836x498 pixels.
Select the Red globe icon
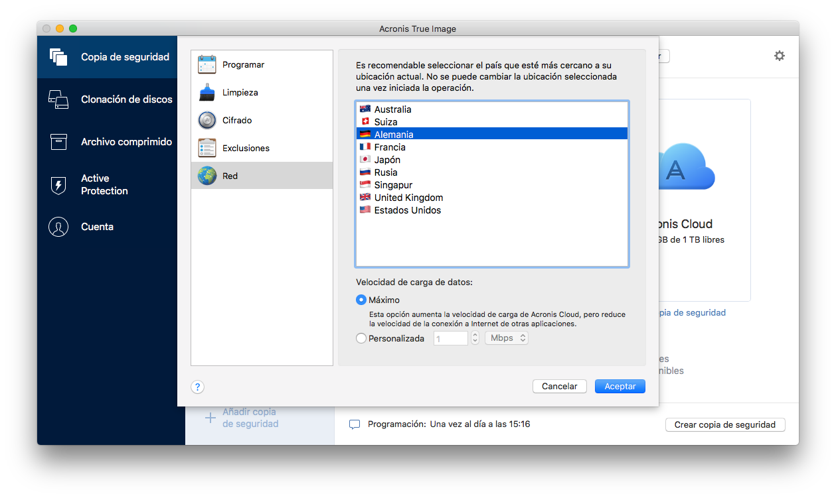point(207,176)
